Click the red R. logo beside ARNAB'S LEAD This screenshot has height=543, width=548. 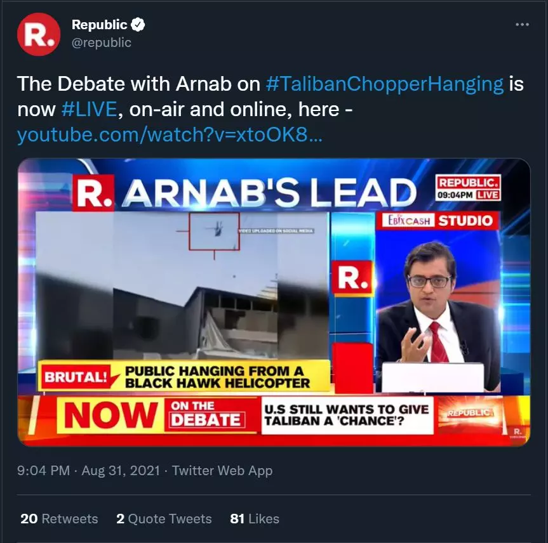93,193
